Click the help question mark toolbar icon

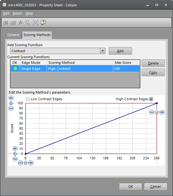tap(43, 22)
